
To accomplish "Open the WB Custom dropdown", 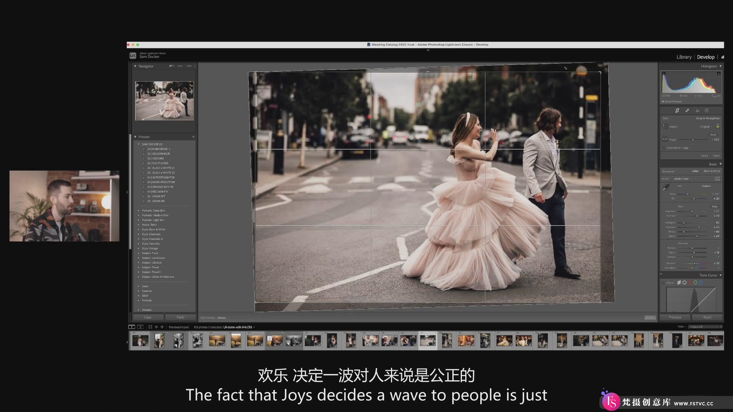I will coord(707,186).
